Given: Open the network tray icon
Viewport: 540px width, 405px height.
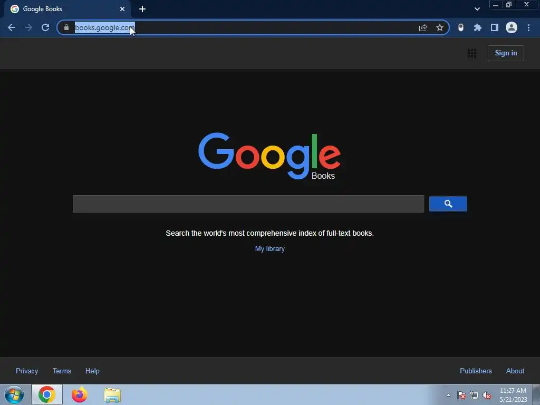Looking at the screenshot, I should (474, 396).
